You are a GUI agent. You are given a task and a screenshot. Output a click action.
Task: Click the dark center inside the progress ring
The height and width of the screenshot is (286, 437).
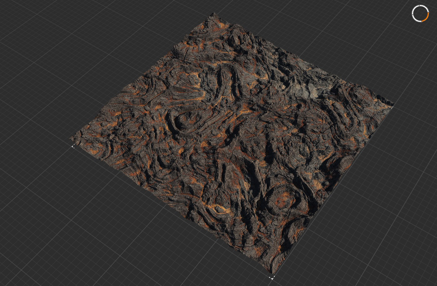coord(420,13)
